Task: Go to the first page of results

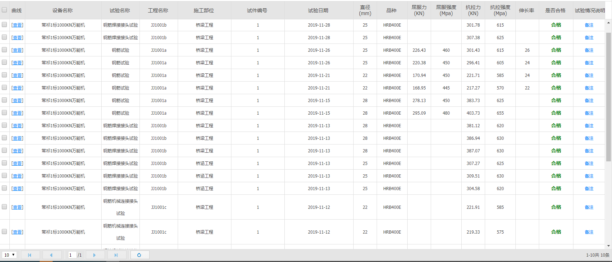Action: click(30, 255)
